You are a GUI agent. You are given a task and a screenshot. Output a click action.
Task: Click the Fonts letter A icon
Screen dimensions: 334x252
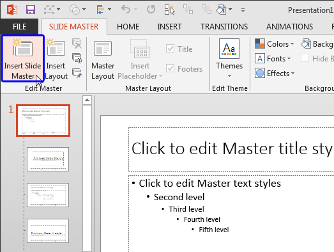[x=260, y=58]
